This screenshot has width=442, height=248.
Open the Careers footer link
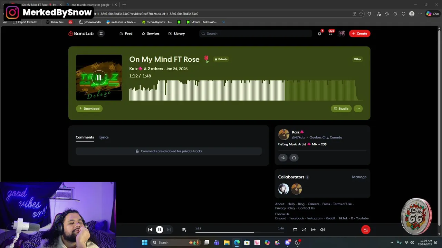[x=314, y=204]
